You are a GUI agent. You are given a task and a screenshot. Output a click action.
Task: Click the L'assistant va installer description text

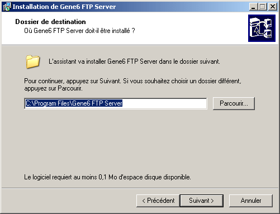pos(134,61)
